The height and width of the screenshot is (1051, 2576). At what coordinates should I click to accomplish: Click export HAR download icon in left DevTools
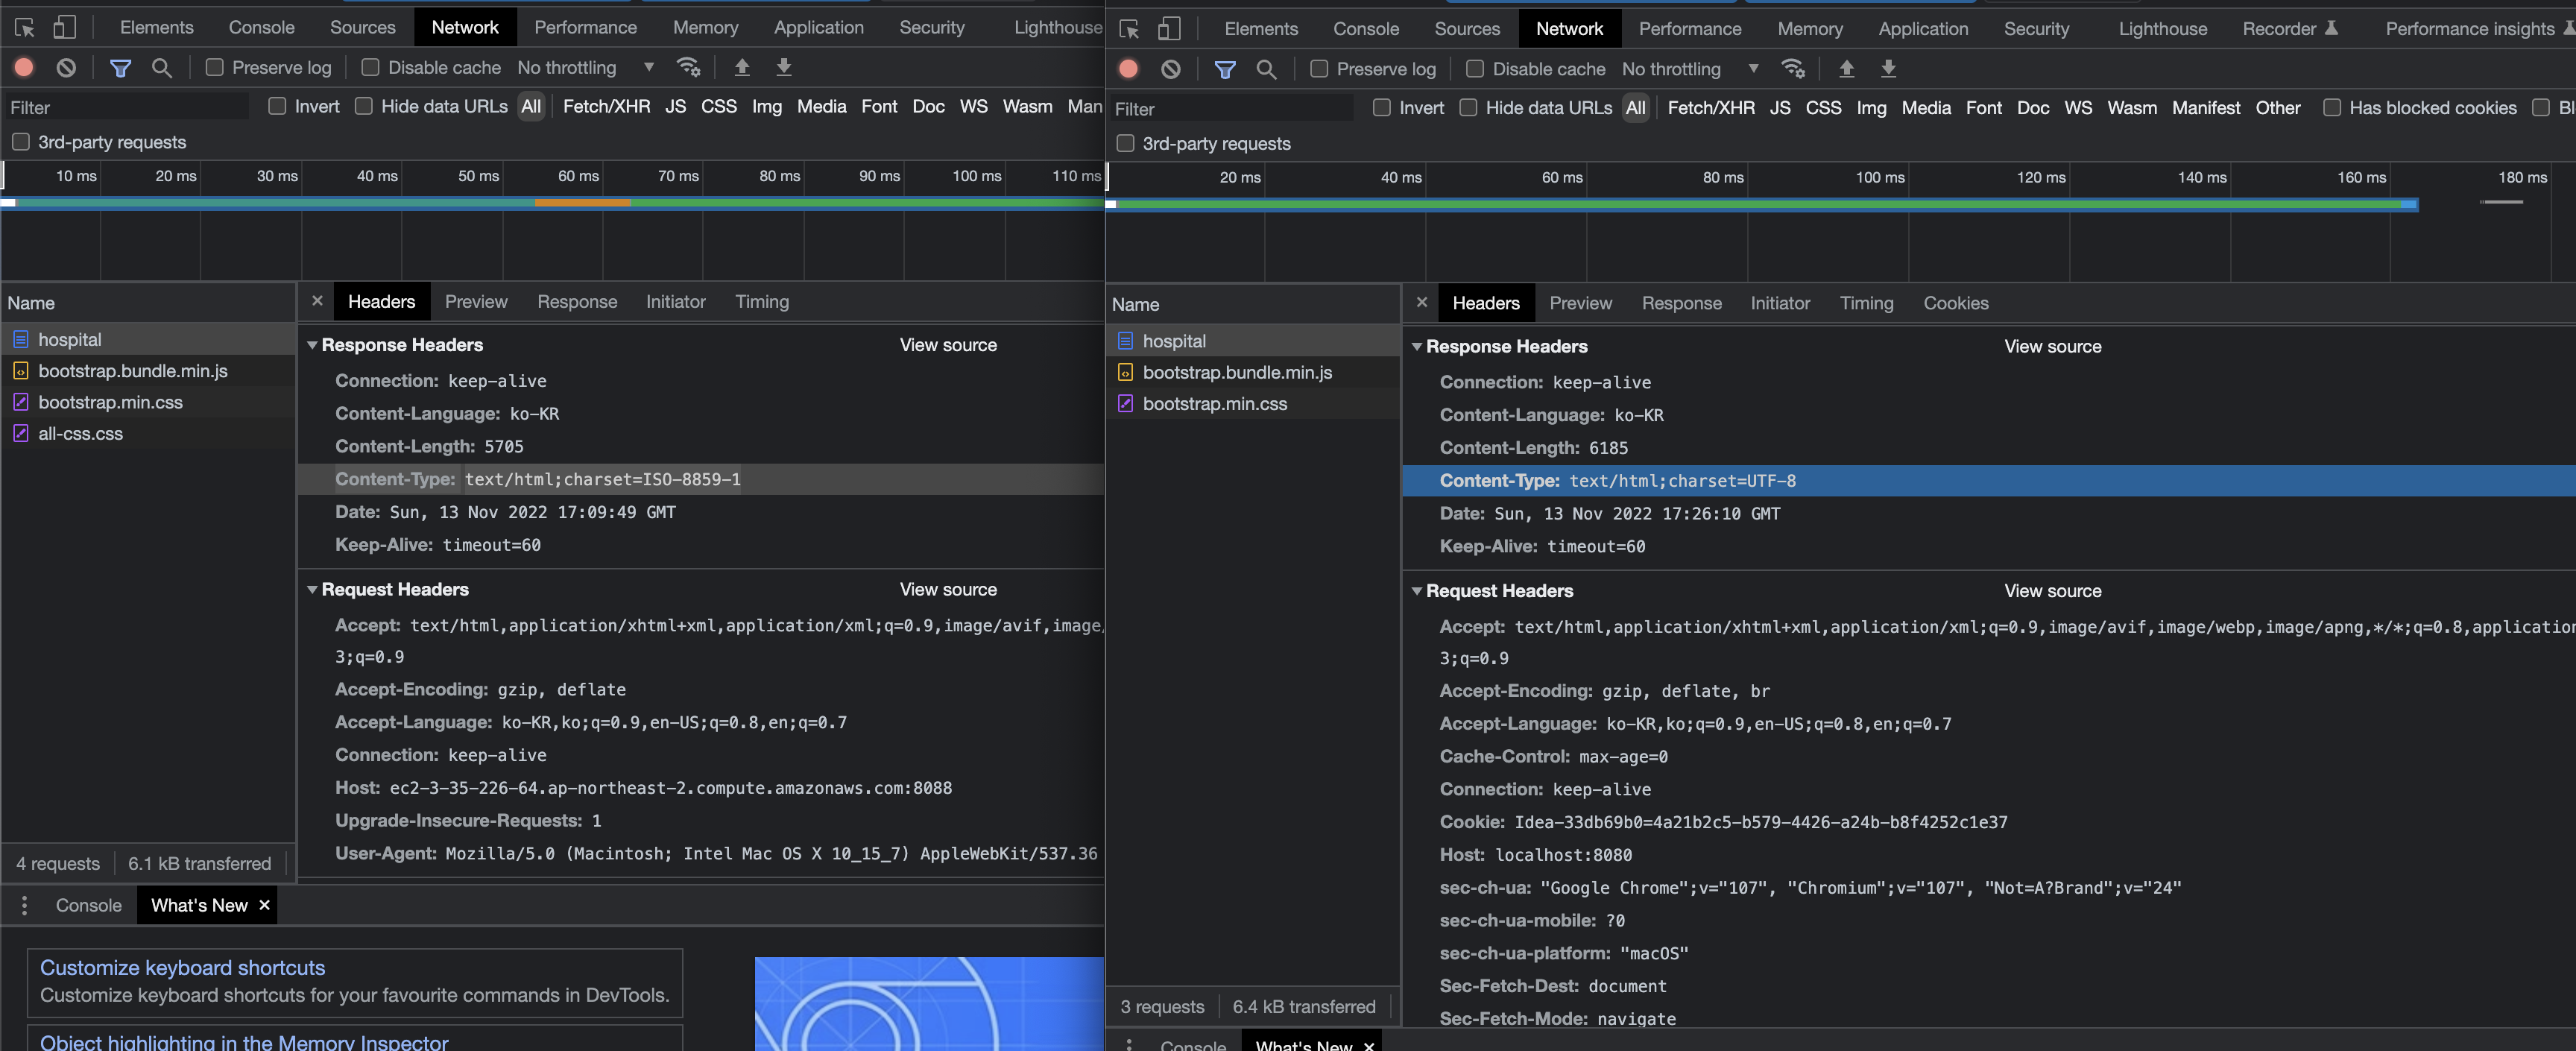click(x=784, y=67)
